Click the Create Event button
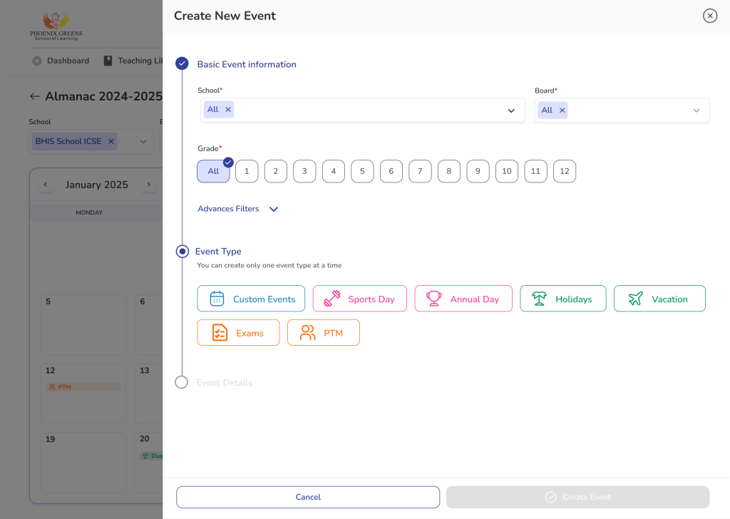Screen dimensions: 730x519 [577, 497]
